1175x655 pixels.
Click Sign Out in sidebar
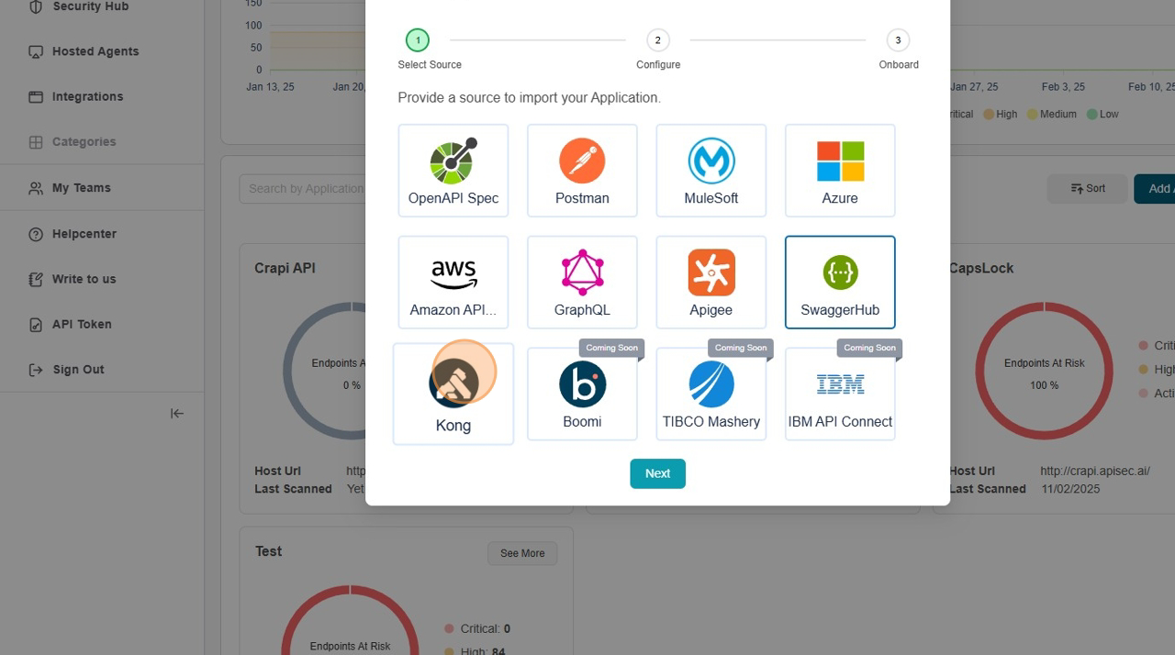[x=78, y=370]
